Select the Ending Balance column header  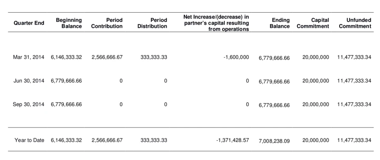280,23
